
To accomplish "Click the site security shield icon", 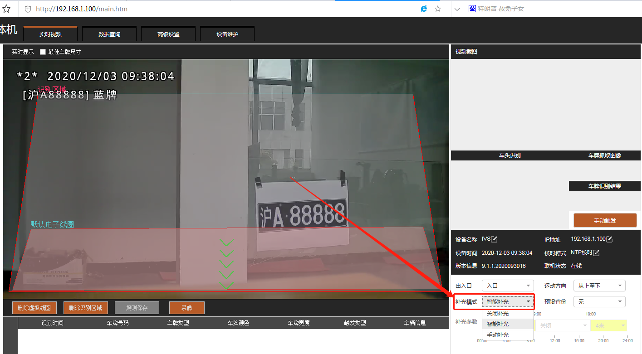I will click(x=28, y=9).
